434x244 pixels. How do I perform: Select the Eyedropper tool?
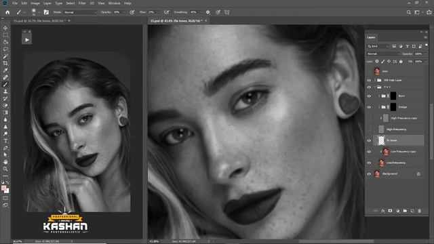click(5, 70)
